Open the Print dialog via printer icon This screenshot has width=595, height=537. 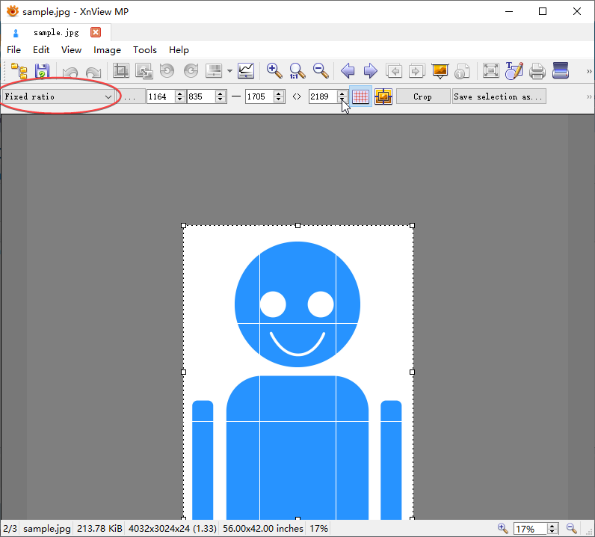tap(537, 71)
